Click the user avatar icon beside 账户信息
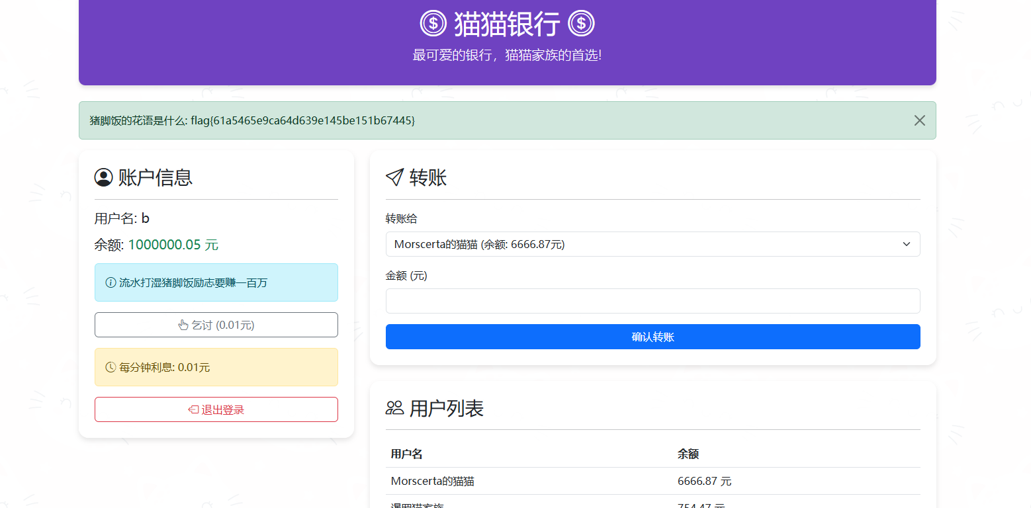Screen dimensions: 1031x508 tap(103, 177)
